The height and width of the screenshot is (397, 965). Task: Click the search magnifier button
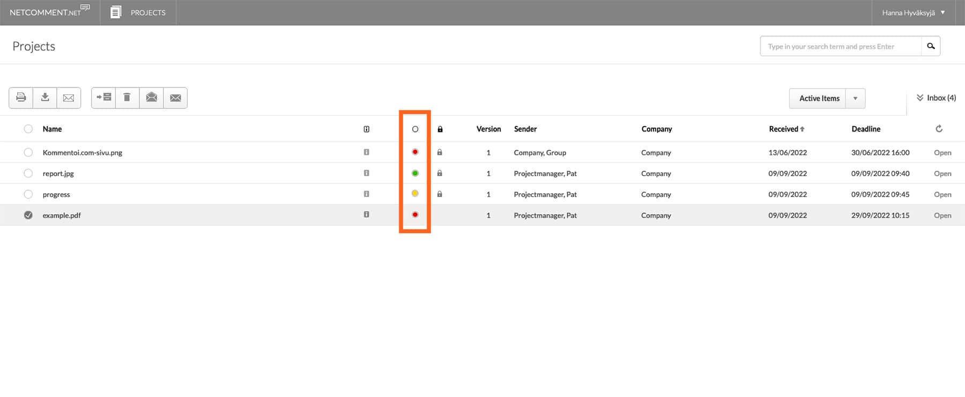931,46
